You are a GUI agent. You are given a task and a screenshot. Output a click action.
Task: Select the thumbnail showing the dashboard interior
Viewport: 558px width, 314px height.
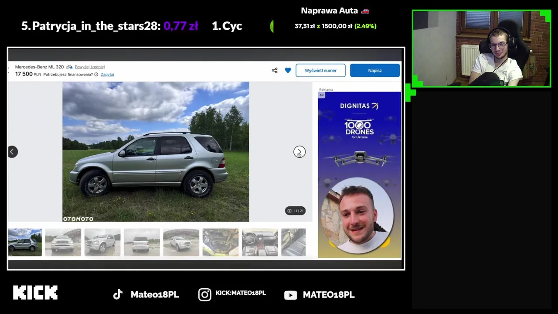coord(260,242)
